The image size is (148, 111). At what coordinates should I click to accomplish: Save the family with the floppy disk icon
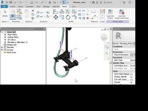pyautogui.click(x=11, y=2)
